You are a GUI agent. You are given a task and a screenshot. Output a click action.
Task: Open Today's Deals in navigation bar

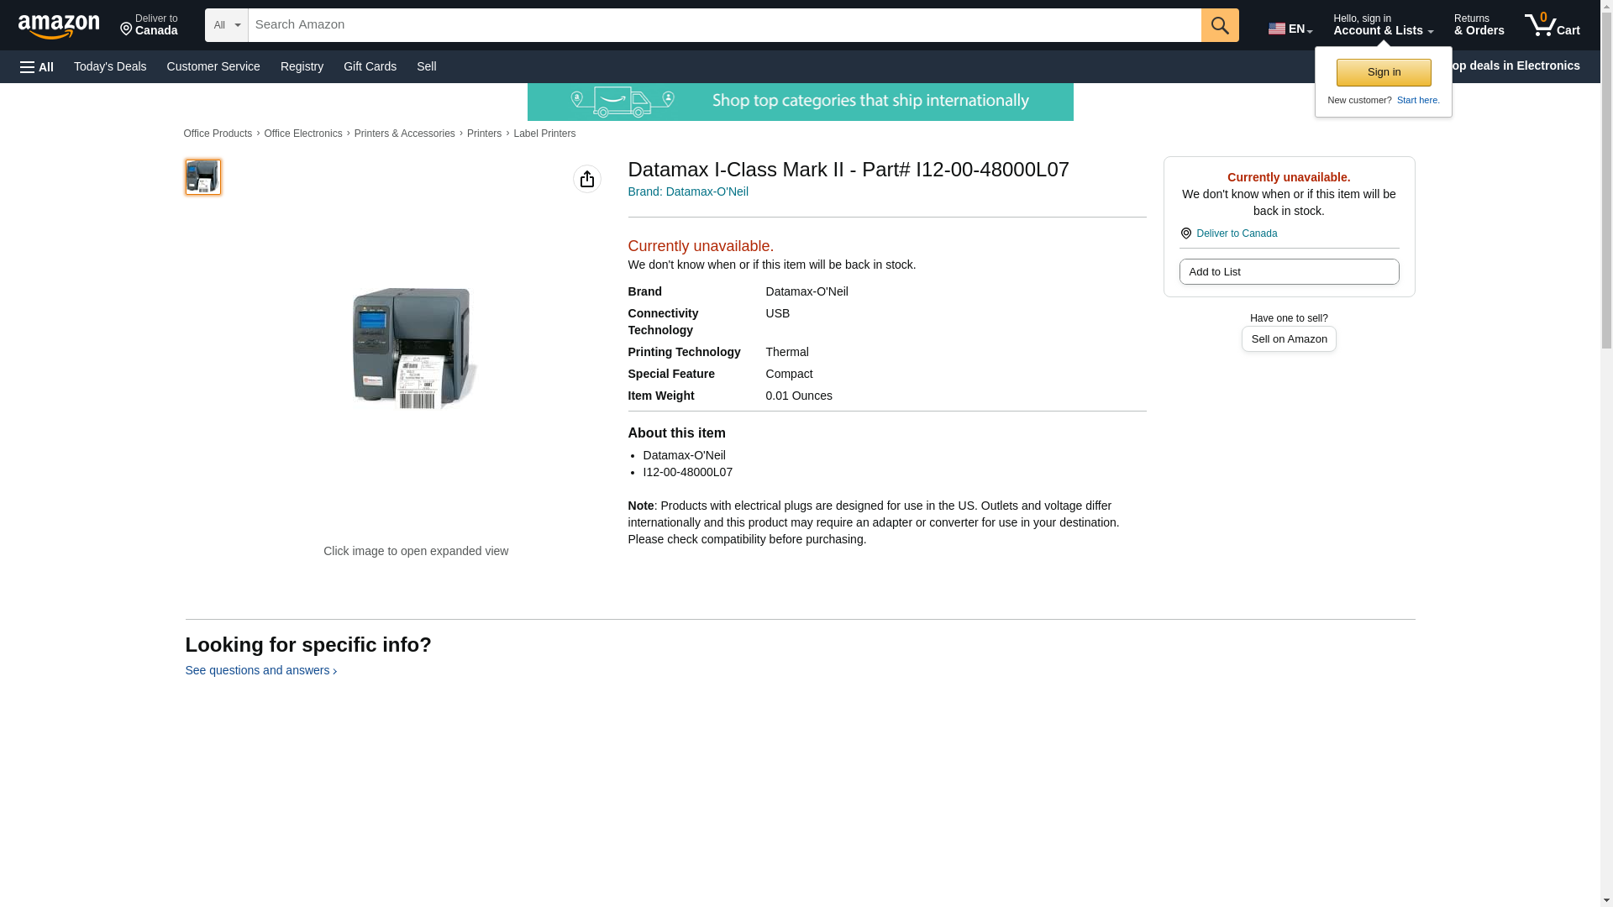(110, 66)
